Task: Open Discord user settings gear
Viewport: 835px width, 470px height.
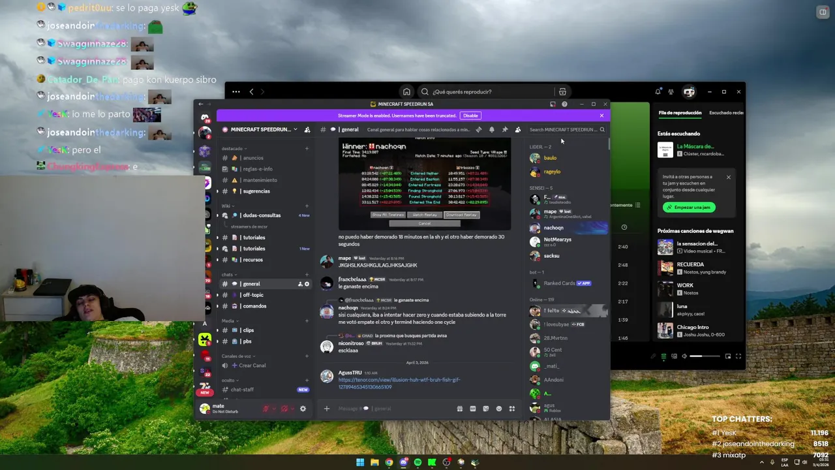Action: click(x=303, y=409)
